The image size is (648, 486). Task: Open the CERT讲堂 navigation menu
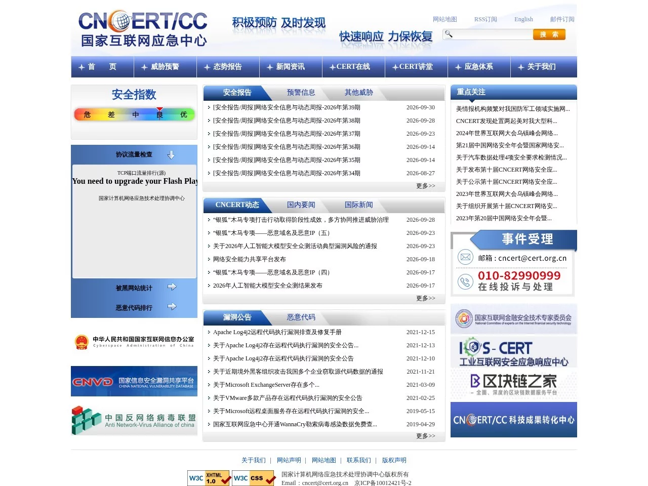[416, 67]
